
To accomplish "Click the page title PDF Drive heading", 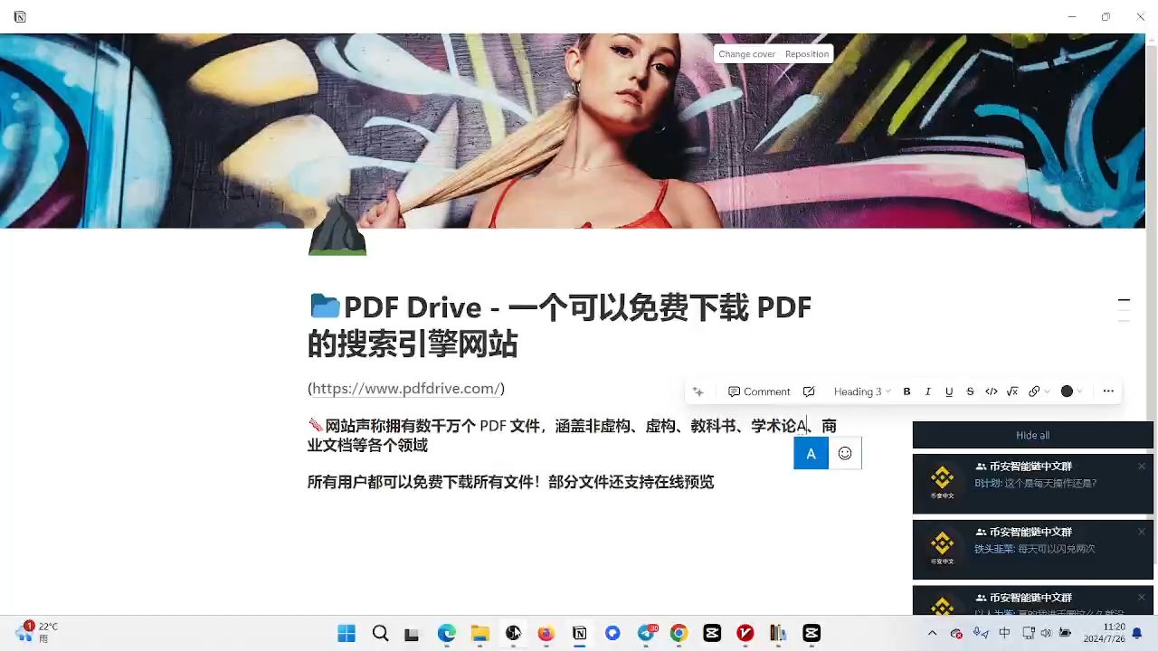I will click(x=559, y=325).
